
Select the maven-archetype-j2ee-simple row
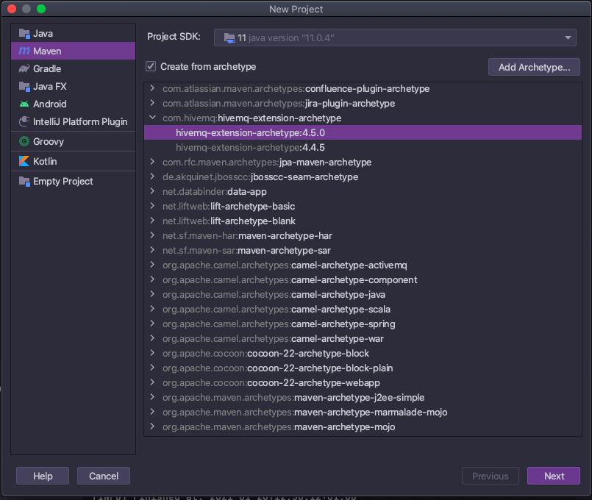[363, 397]
